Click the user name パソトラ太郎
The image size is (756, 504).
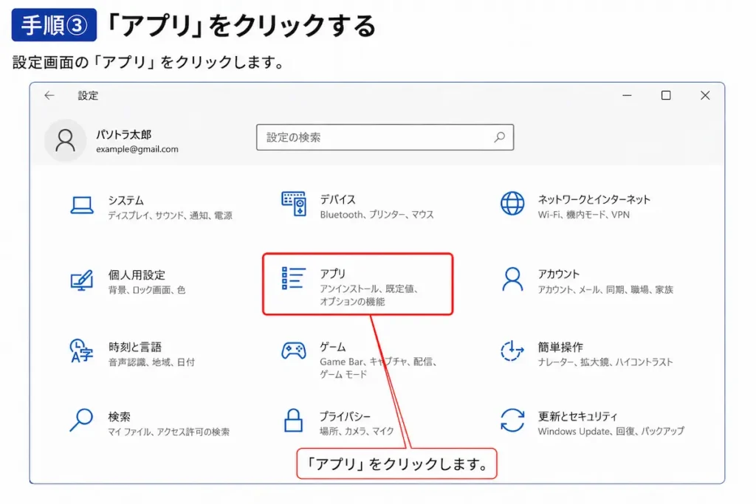(x=123, y=134)
